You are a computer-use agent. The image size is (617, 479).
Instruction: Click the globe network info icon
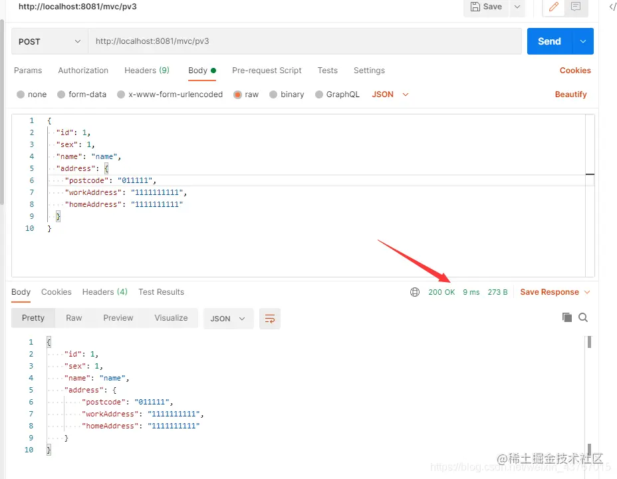[415, 292]
